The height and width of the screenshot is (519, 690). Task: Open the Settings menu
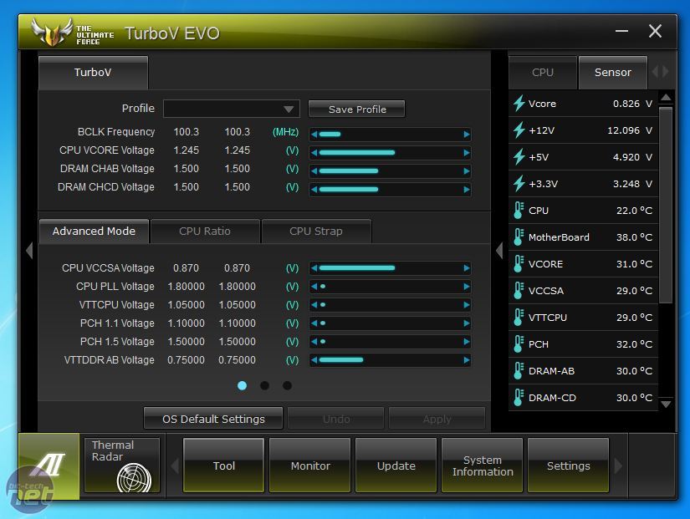(568, 466)
